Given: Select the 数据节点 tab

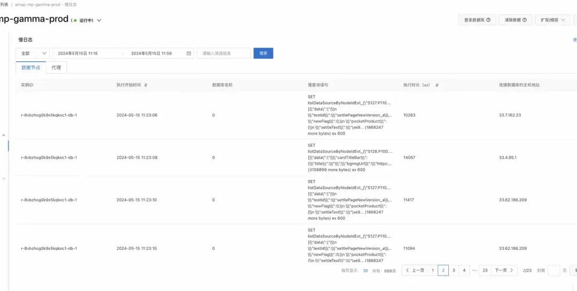Looking at the screenshot, I should (x=30, y=68).
